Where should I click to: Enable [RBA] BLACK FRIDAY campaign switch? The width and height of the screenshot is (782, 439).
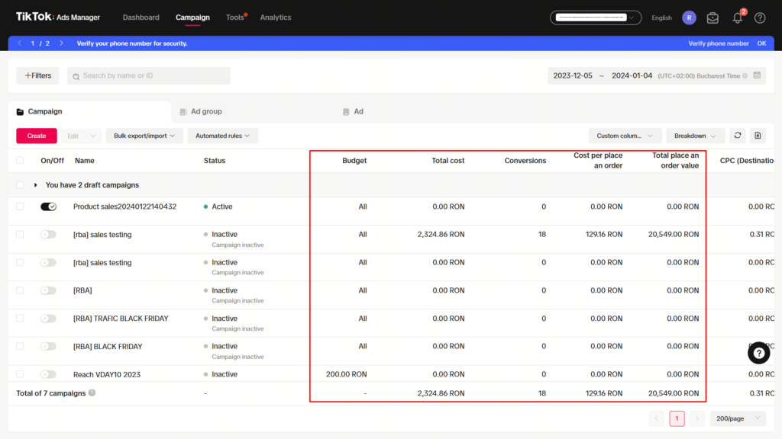pos(48,346)
